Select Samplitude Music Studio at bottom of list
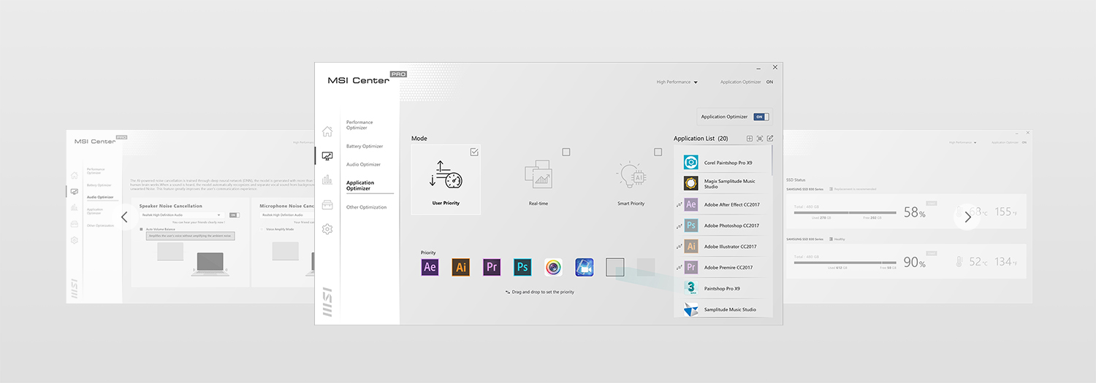1096x383 pixels. click(x=722, y=309)
